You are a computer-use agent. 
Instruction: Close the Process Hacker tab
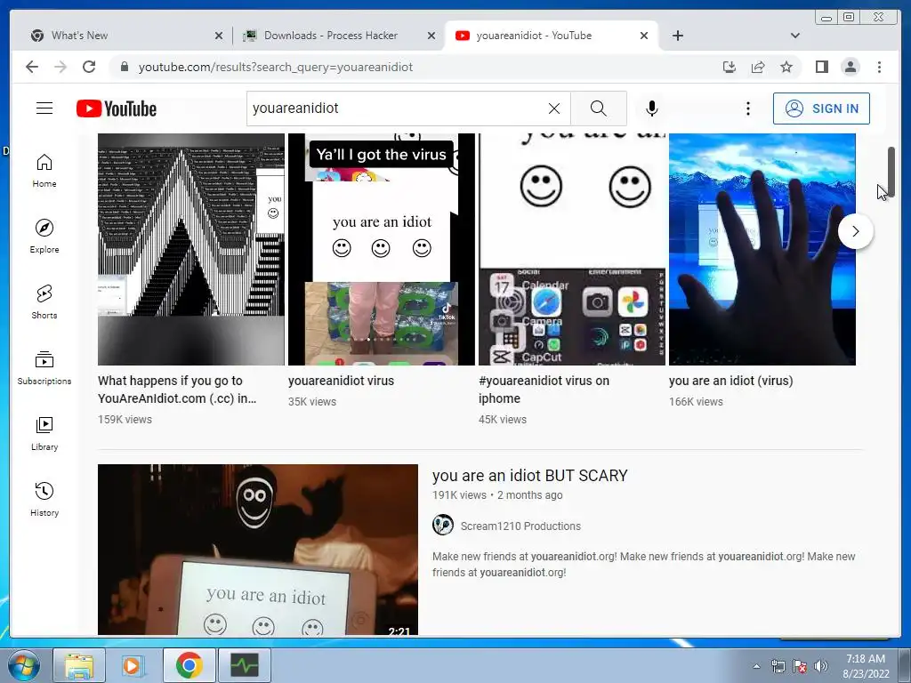pos(431,36)
